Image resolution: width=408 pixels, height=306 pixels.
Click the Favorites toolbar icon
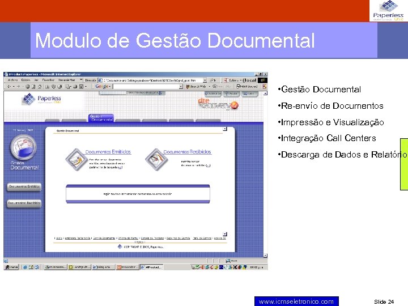click(53, 87)
